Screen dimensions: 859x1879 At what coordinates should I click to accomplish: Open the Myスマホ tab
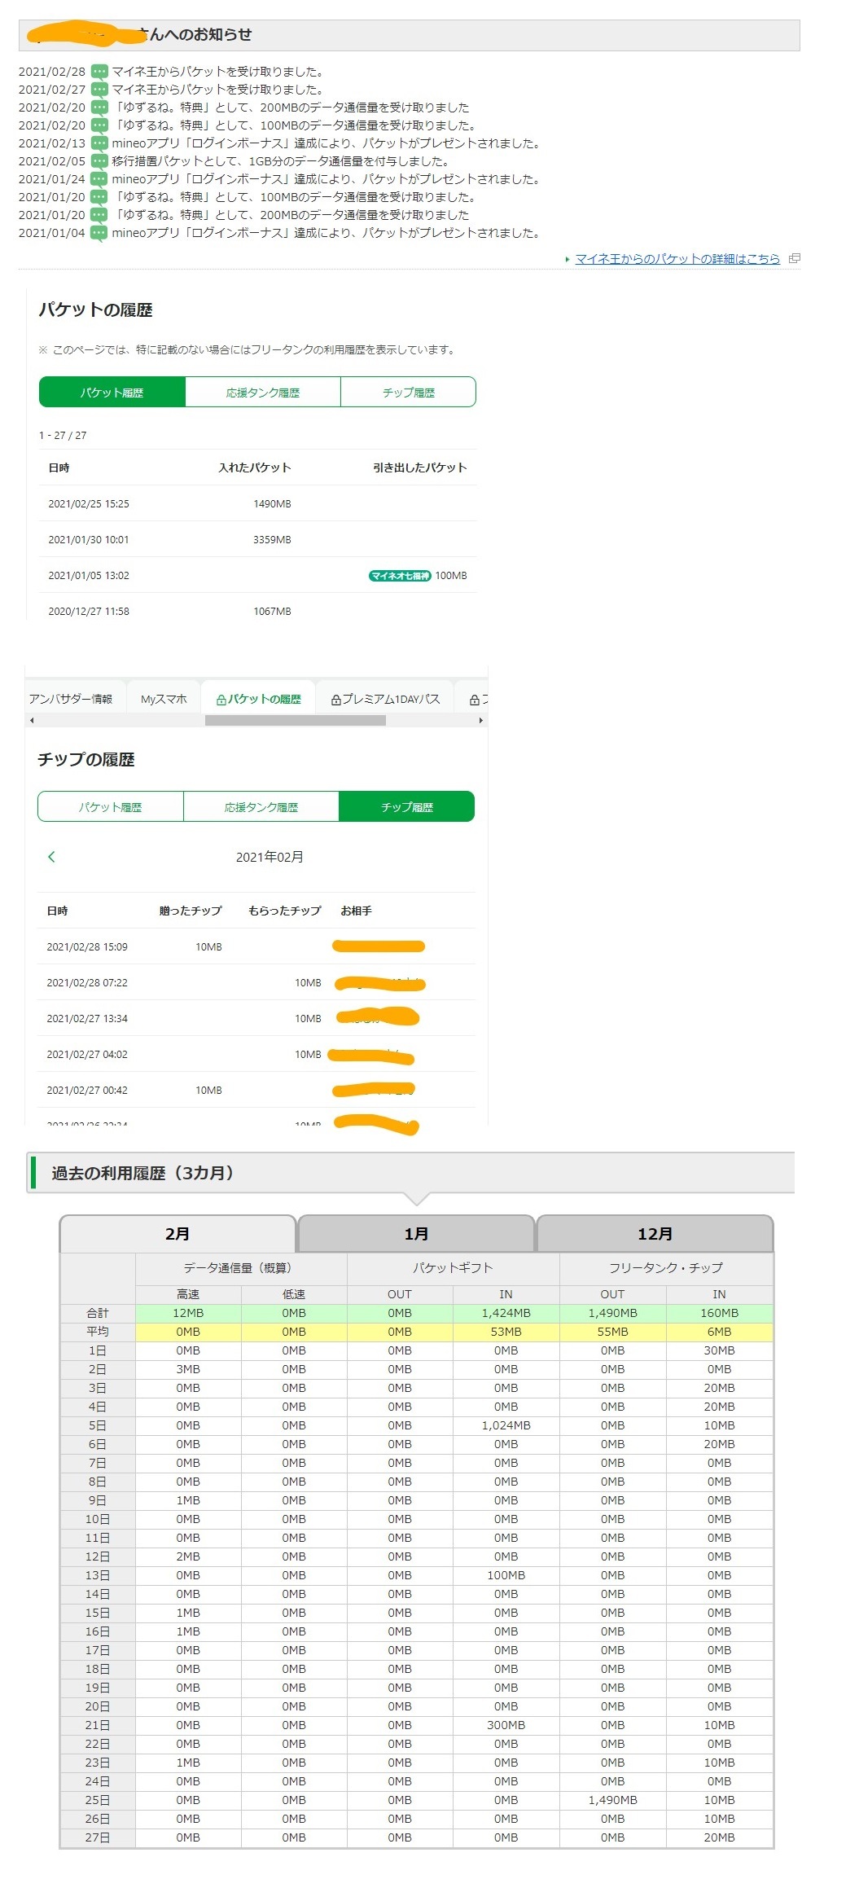click(164, 699)
